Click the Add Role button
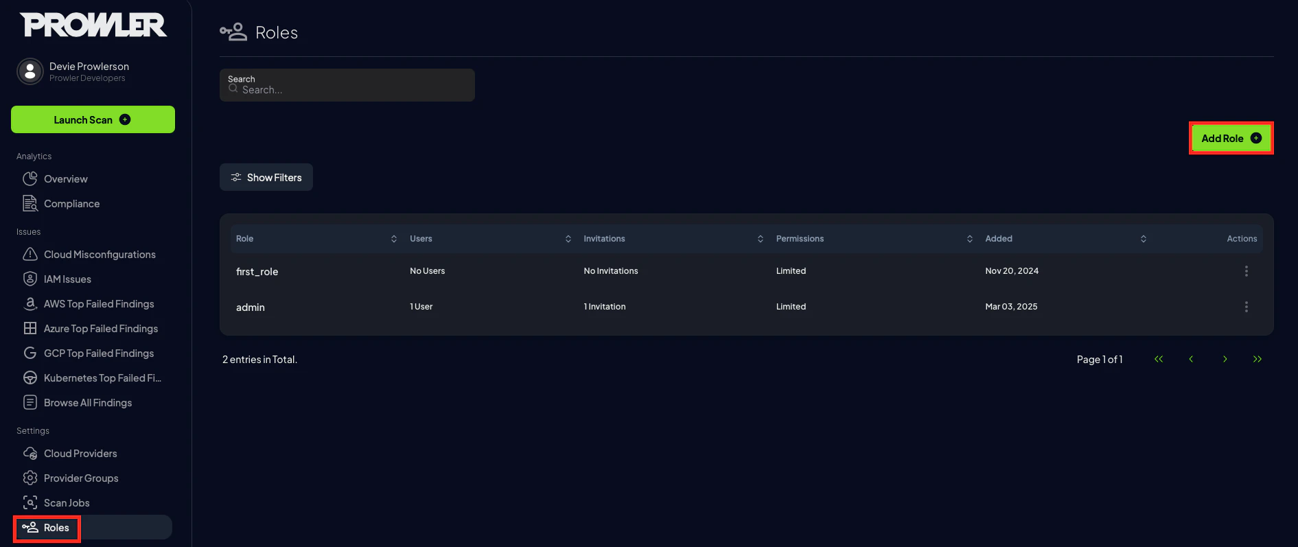 [1231, 138]
